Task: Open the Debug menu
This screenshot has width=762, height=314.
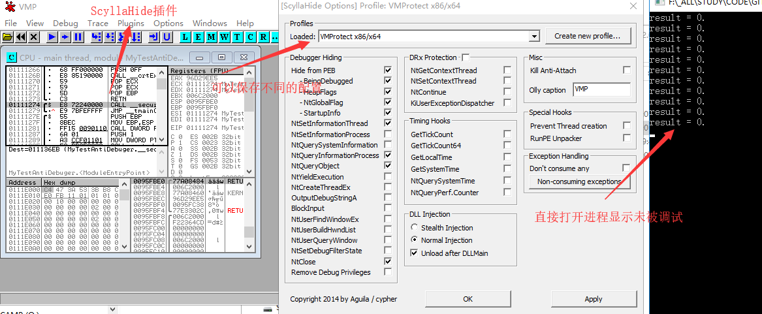Action: click(x=65, y=24)
